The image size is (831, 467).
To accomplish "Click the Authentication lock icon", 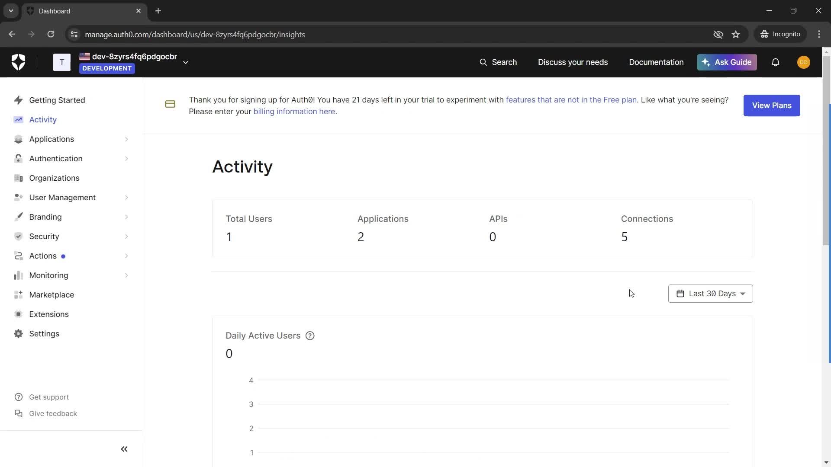I will point(18,158).
